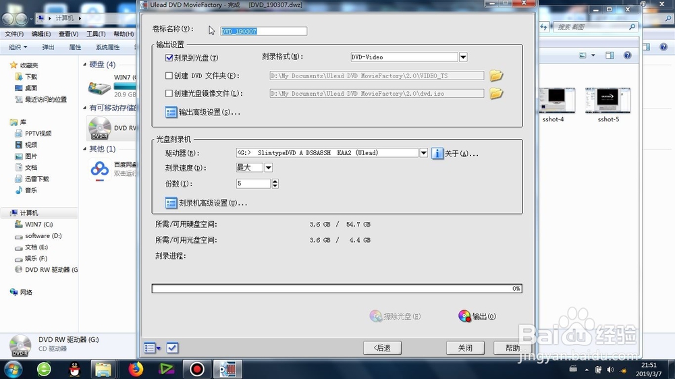Open Firefox from the taskbar
The image size is (675, 379).
[136, 369]
